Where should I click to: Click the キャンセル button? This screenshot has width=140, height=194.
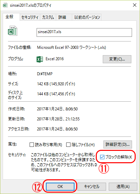92,187
